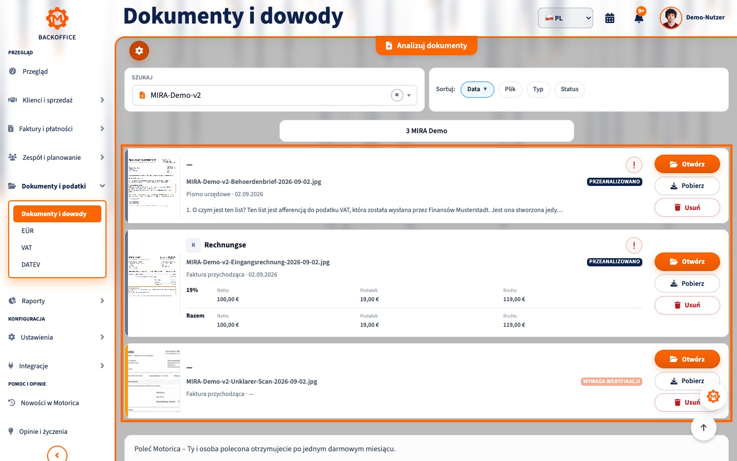Go to Przegląd in sidebar
This screenshot has height=461, width=737.
click(x=57, y=72)
